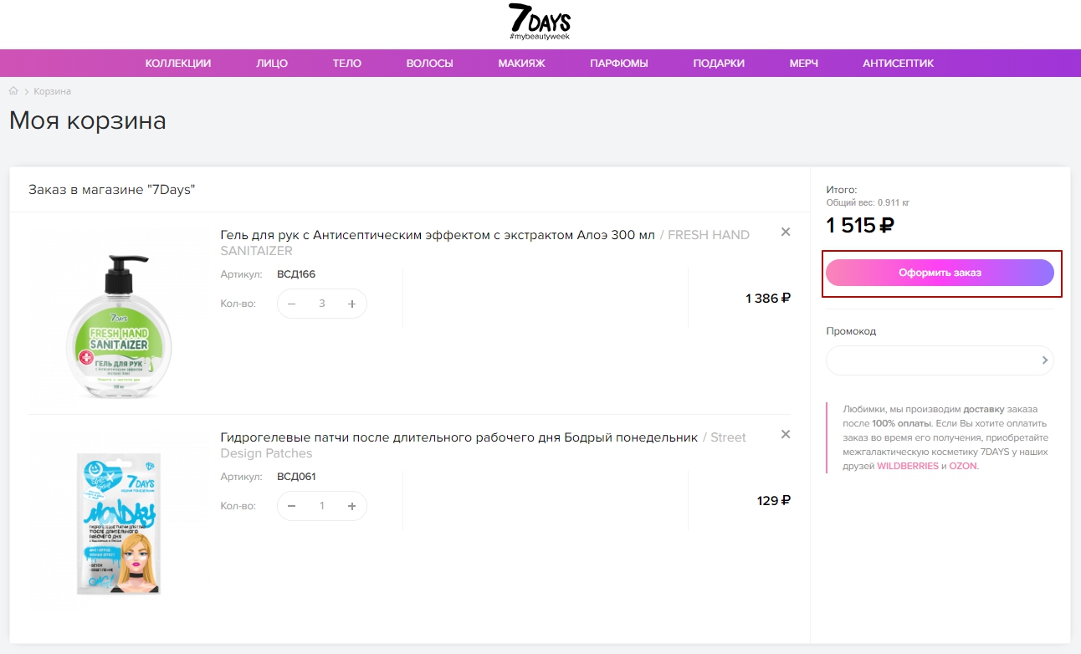
Task: Go to the МАКИЯЖ section
Action: pyautogui.click(x=521, y=64)
